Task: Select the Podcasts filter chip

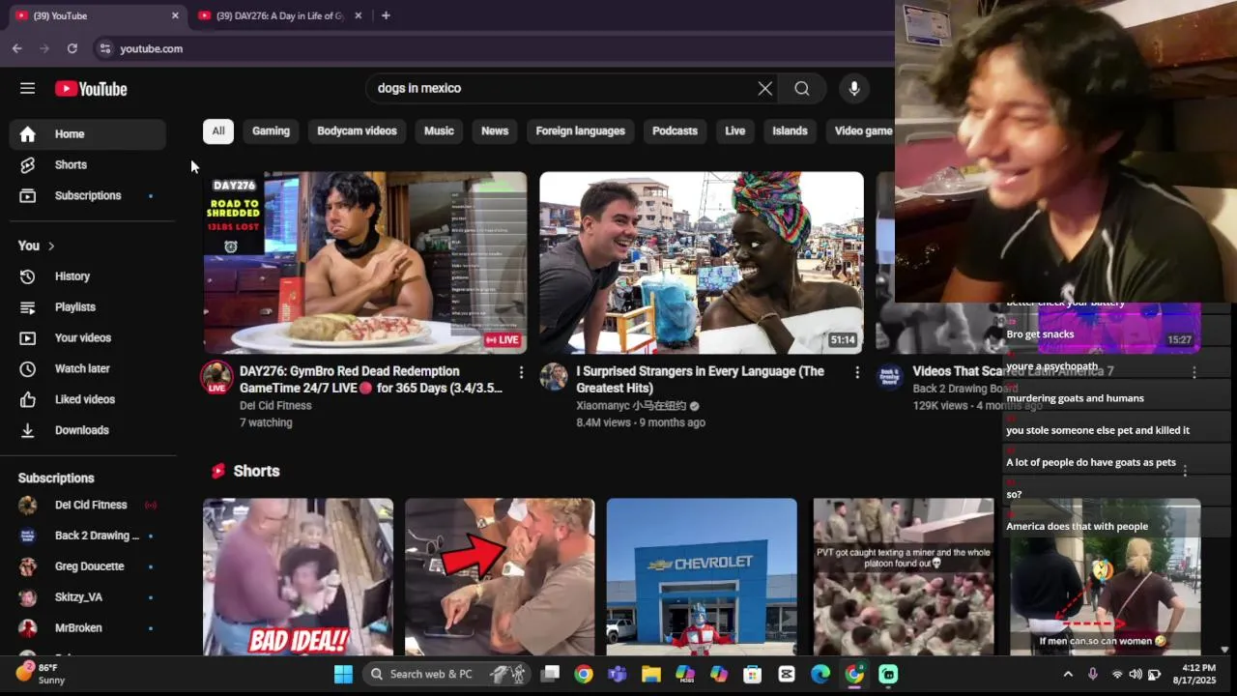Action: (x=675, y=131)
